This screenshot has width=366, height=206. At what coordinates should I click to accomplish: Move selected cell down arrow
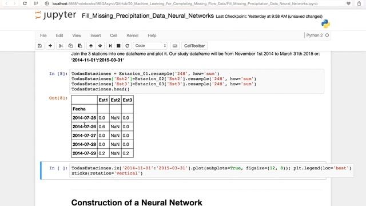100,46
